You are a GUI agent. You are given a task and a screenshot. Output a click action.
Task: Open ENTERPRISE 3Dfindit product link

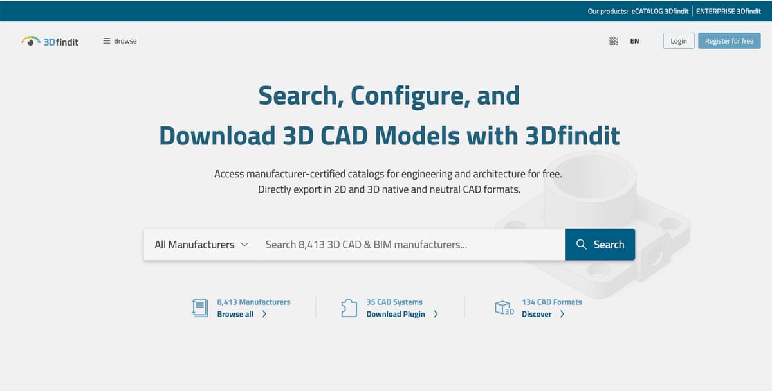pos(728,11)
